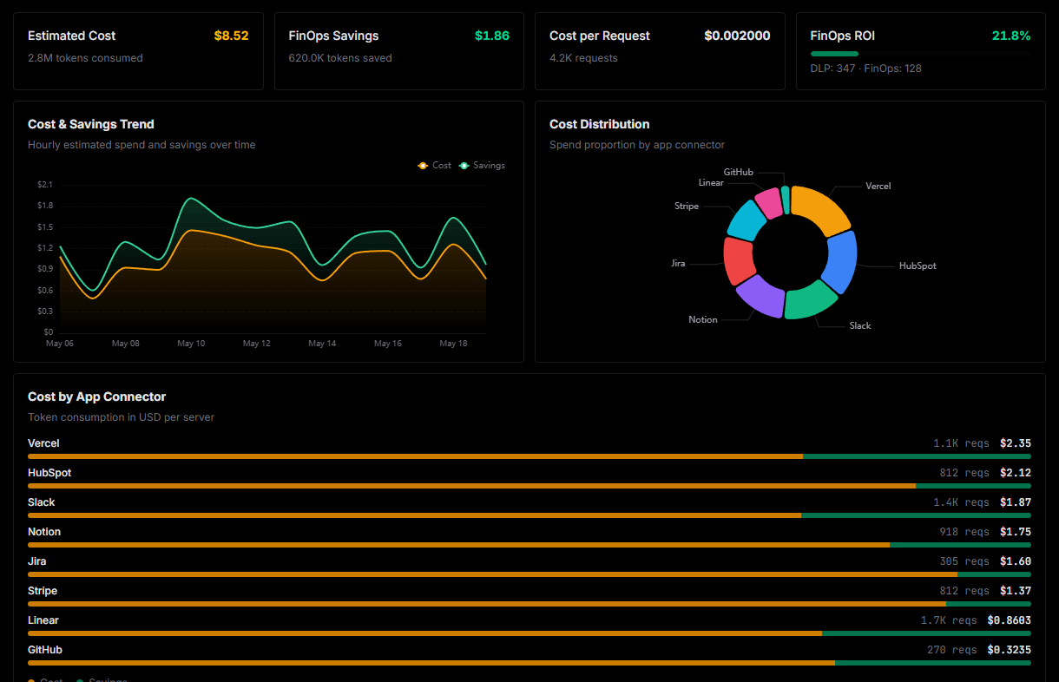This screenshot has height=682, width=1059.
Task: Click the HubSpot cost bar
Action: click(529, 486)
